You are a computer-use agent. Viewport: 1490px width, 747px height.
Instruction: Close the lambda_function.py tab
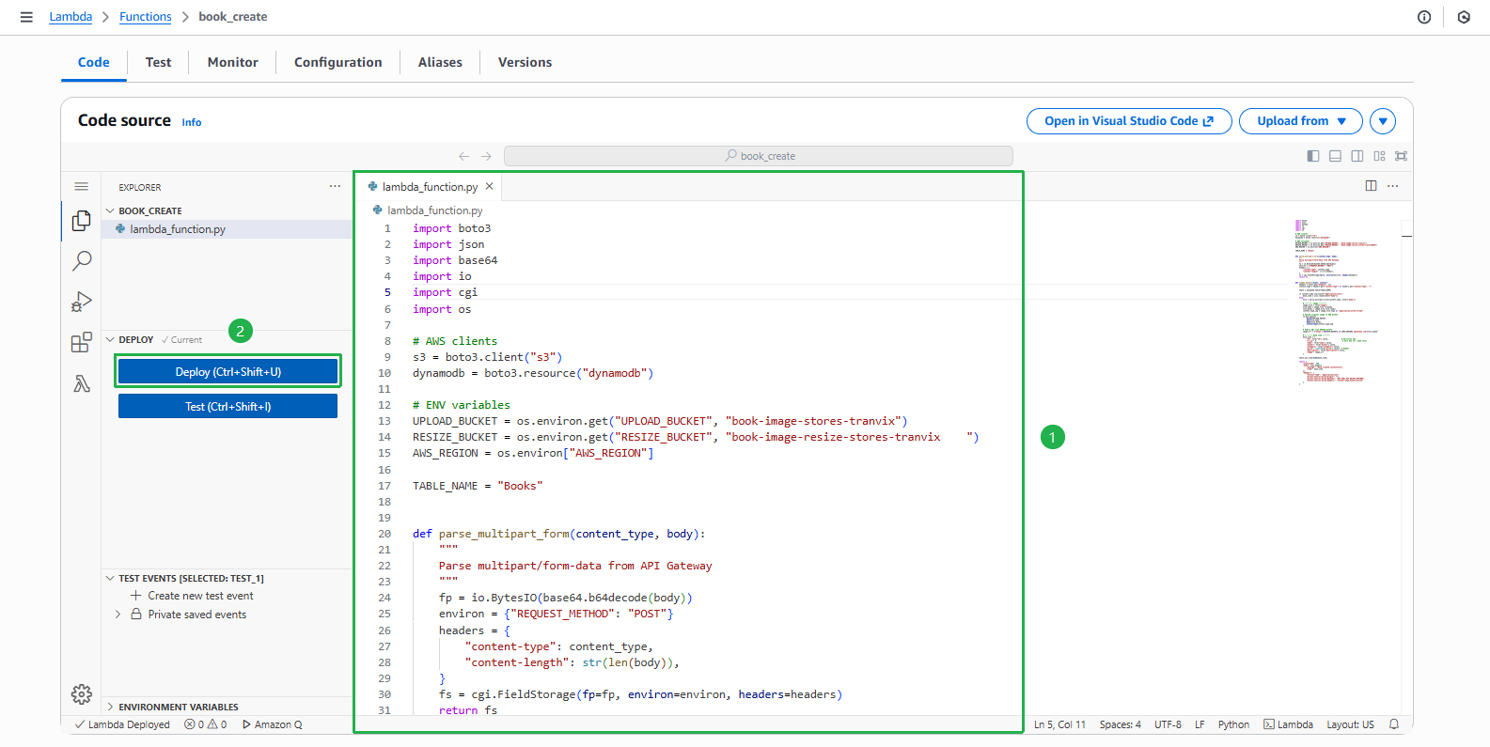click(x=490, y=186)
